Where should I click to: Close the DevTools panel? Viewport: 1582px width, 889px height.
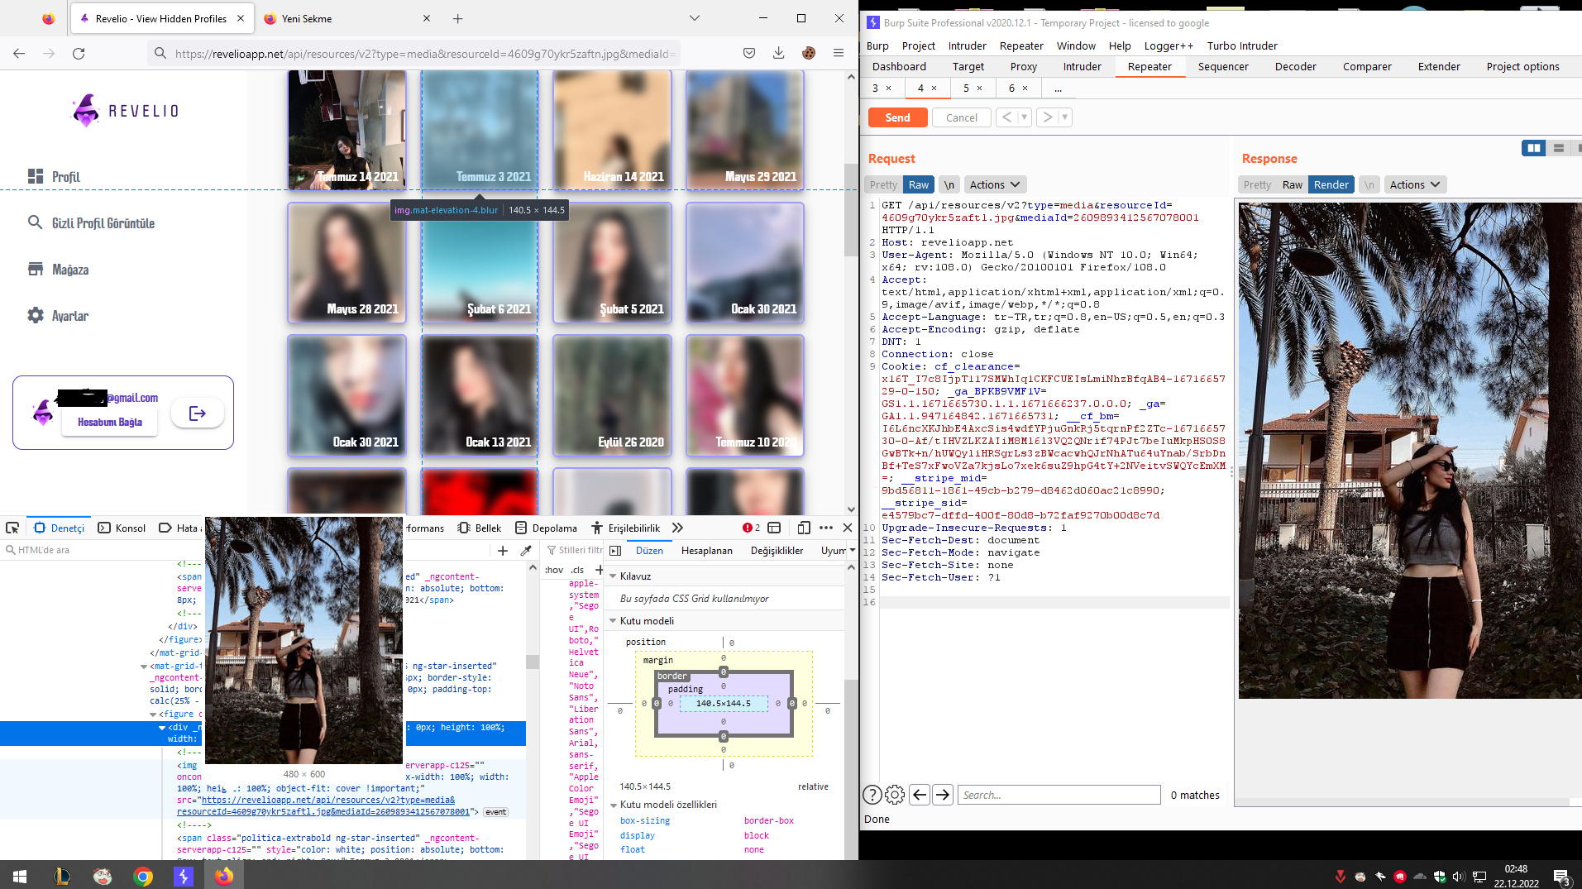pos(848,528)
